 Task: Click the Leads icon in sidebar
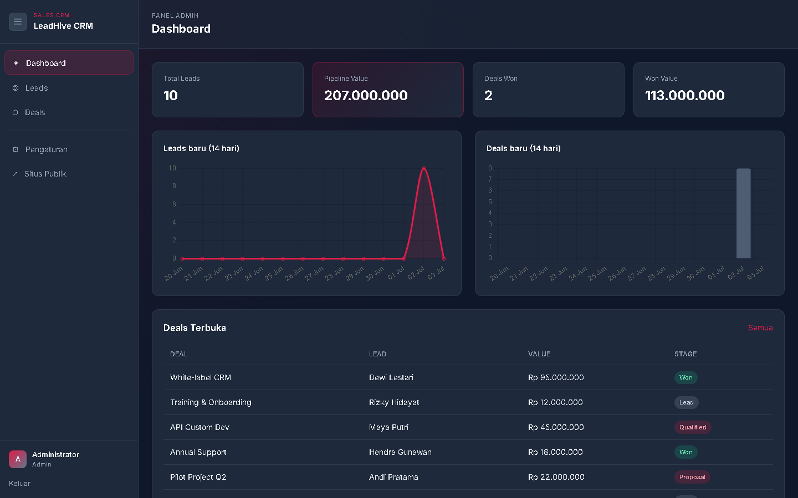click(x=16, y=88)
